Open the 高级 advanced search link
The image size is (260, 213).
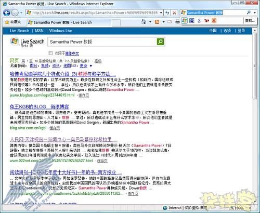point(98,61)
